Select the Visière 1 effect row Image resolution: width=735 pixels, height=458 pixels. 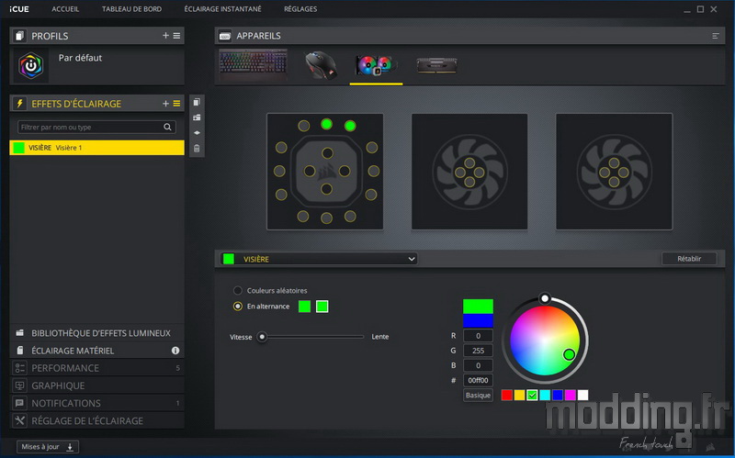click(x=97, y=148)
